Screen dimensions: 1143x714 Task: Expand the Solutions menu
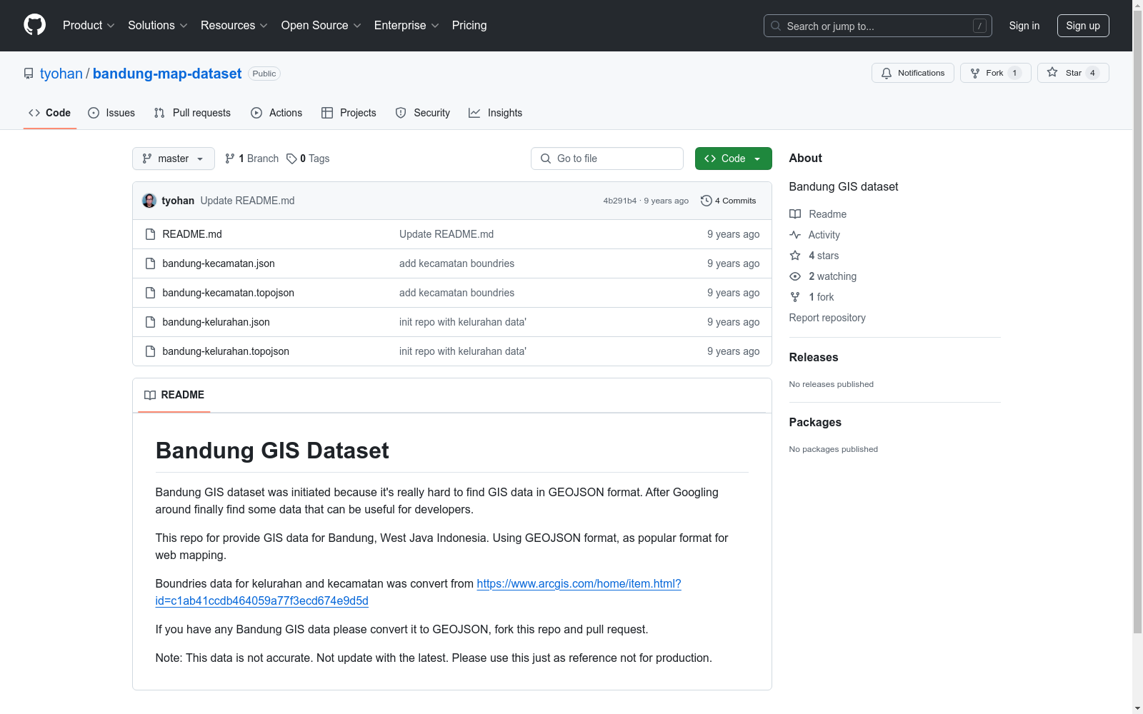158,26
